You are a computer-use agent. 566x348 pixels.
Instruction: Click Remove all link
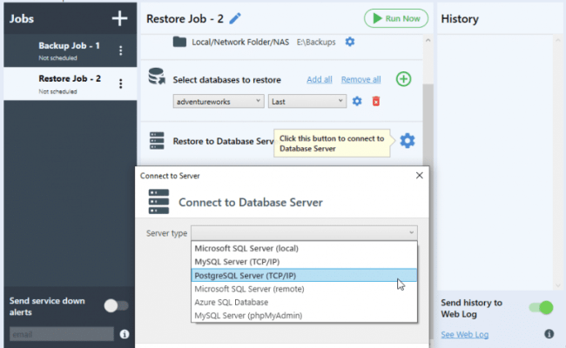point(361,79)
